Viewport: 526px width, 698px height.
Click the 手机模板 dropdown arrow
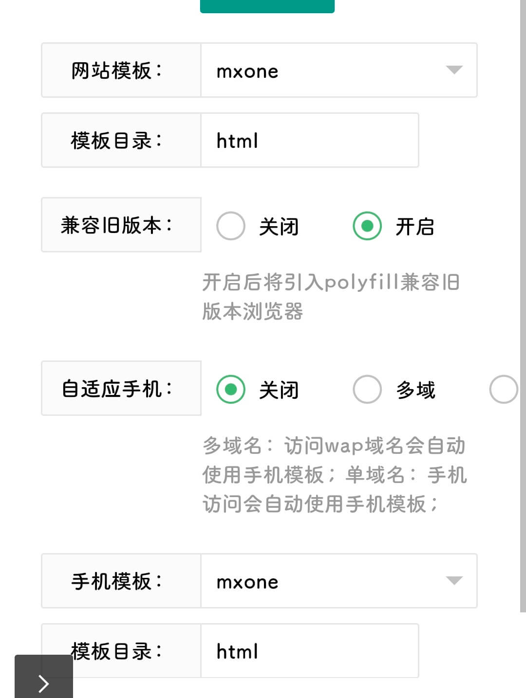[454, 580]
